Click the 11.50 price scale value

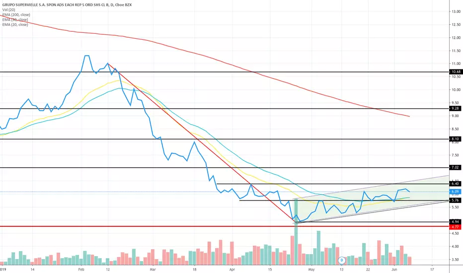pyautogui.click(x=456, y=51)
